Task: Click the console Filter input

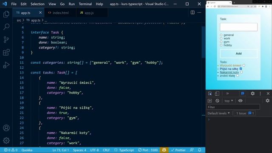Action: point(233,107)
